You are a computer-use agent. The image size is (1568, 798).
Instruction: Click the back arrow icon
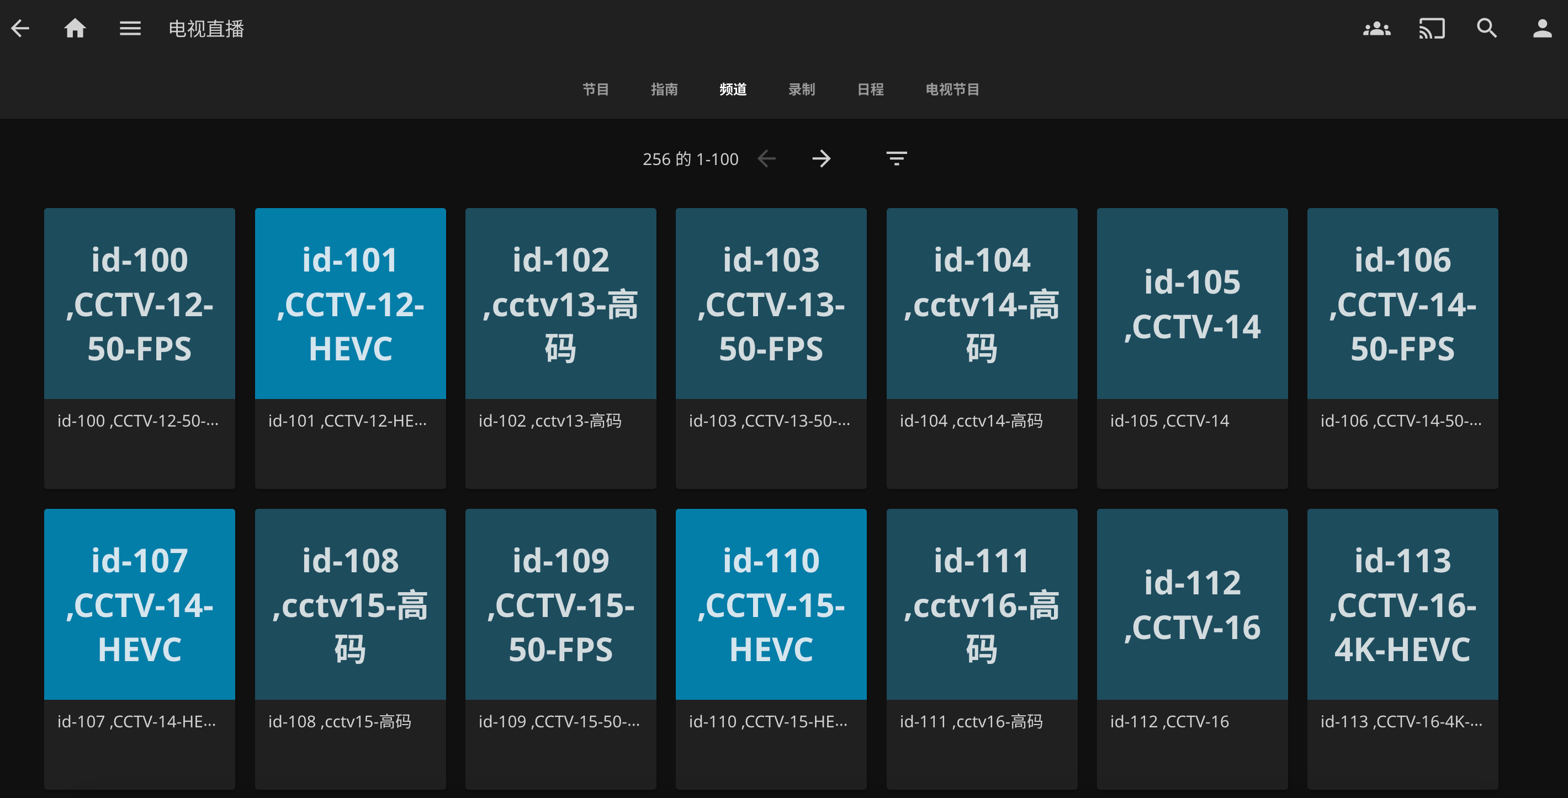click(x=20, y=29)
